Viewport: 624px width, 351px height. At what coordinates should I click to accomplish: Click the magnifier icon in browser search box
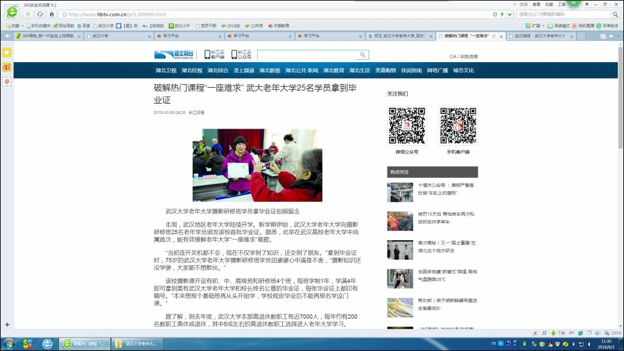615,15
